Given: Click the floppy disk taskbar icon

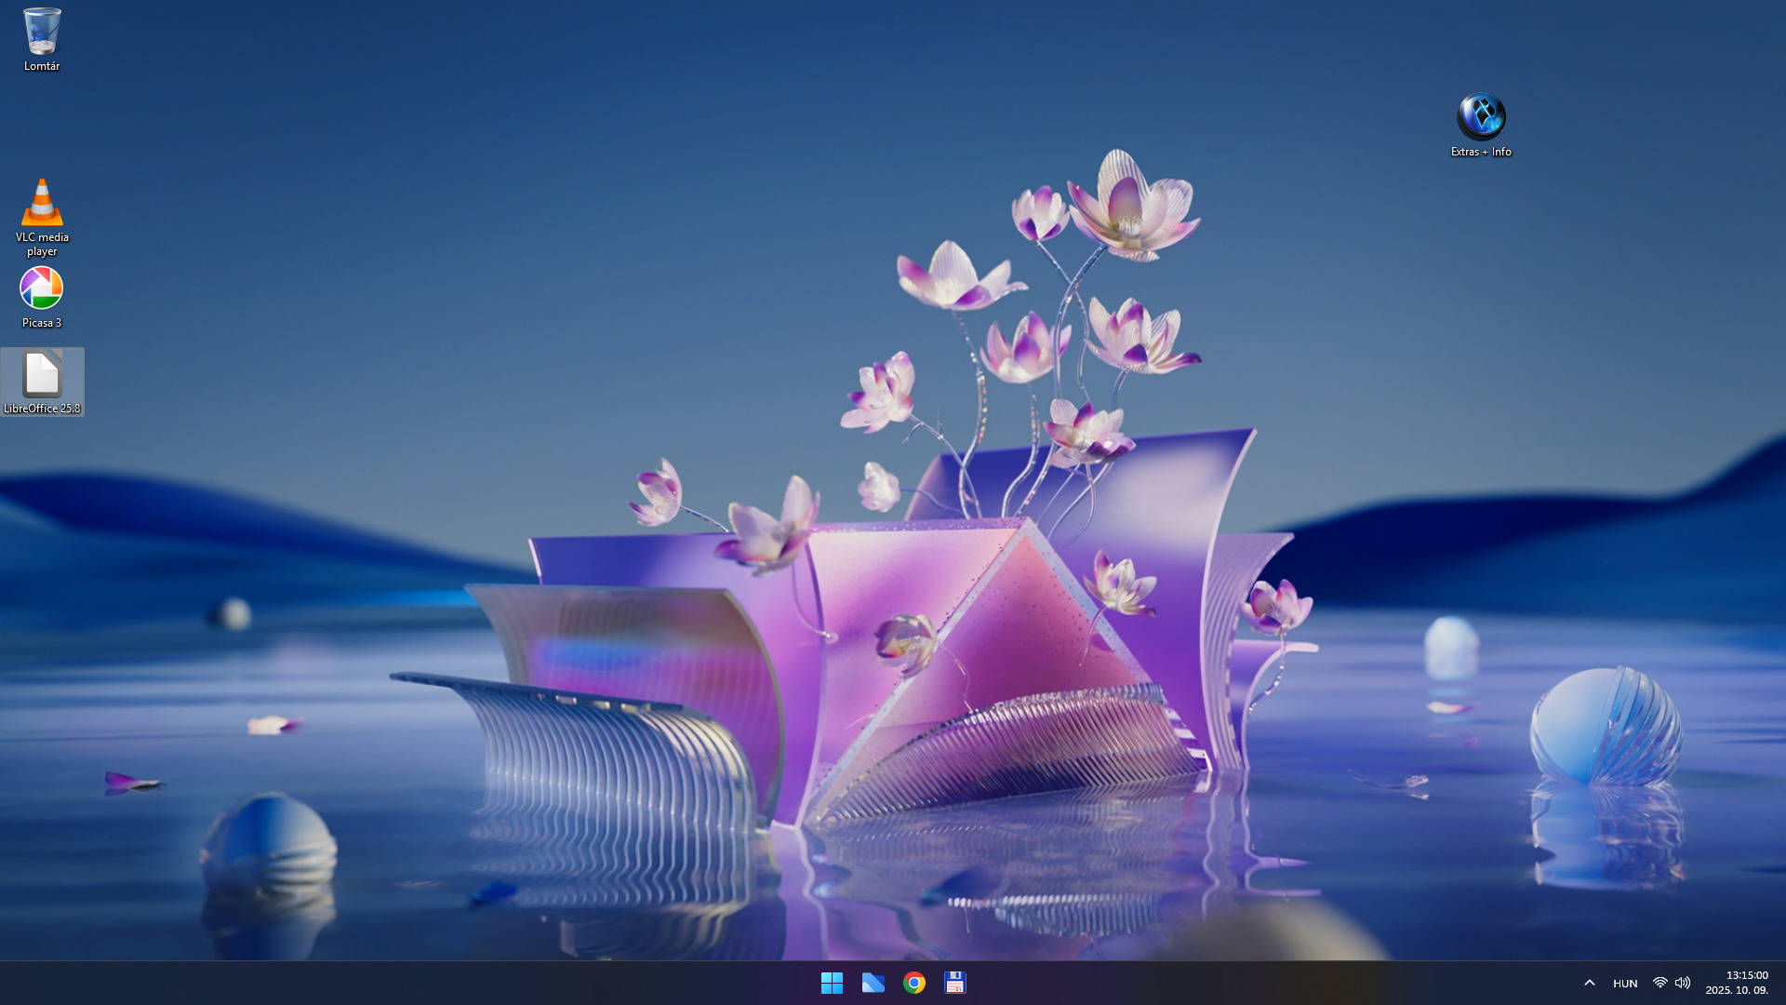Looking at the screenshot, I should (x=955, y=983).
